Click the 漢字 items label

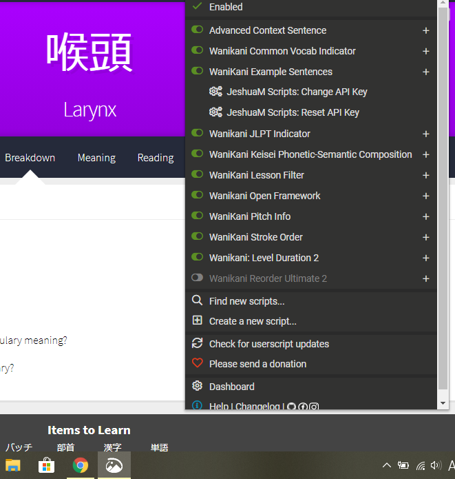(x=112, y=447)
